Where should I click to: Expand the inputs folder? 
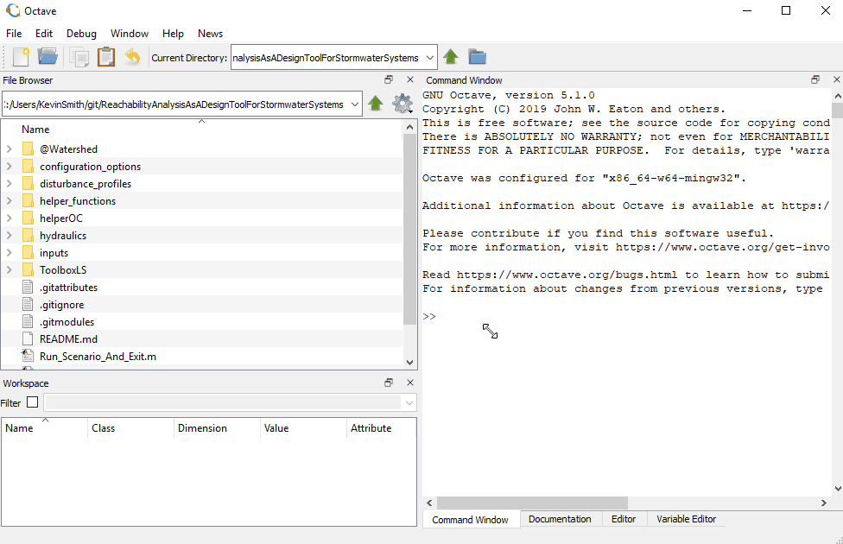tap(10, 252)
